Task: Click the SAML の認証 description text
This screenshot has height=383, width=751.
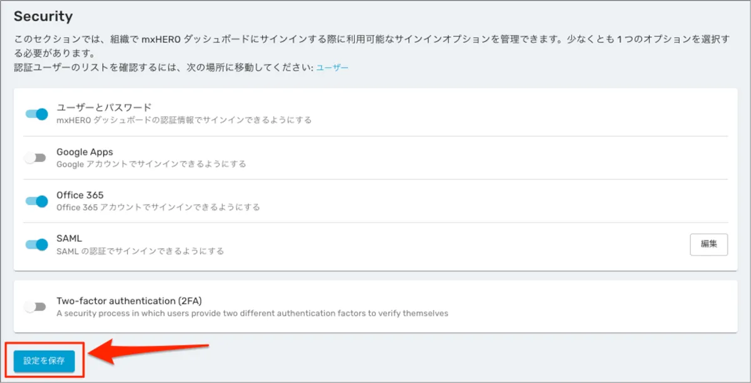Action: pos(140,251)
